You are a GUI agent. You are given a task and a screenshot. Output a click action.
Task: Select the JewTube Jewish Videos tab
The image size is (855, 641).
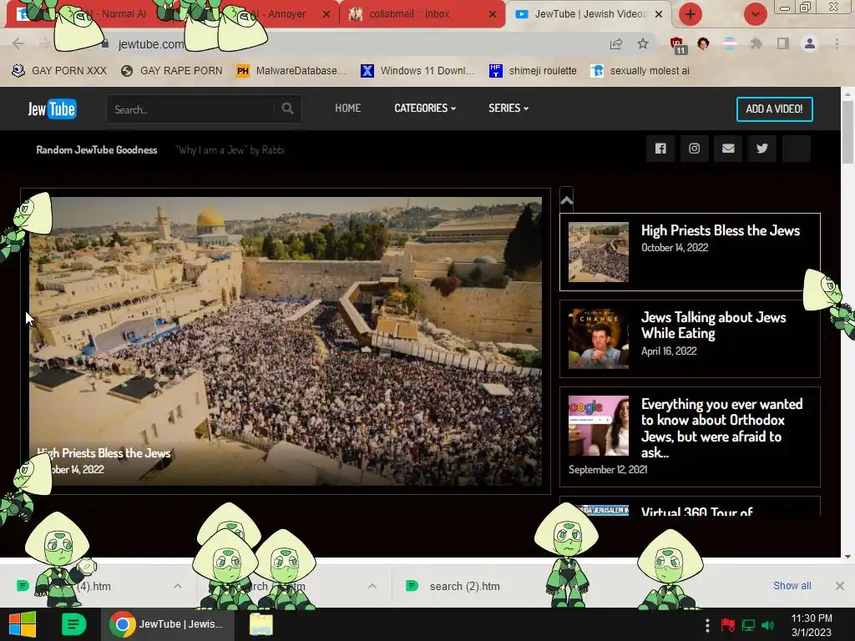pyautogui.click(x=590, y=14)
